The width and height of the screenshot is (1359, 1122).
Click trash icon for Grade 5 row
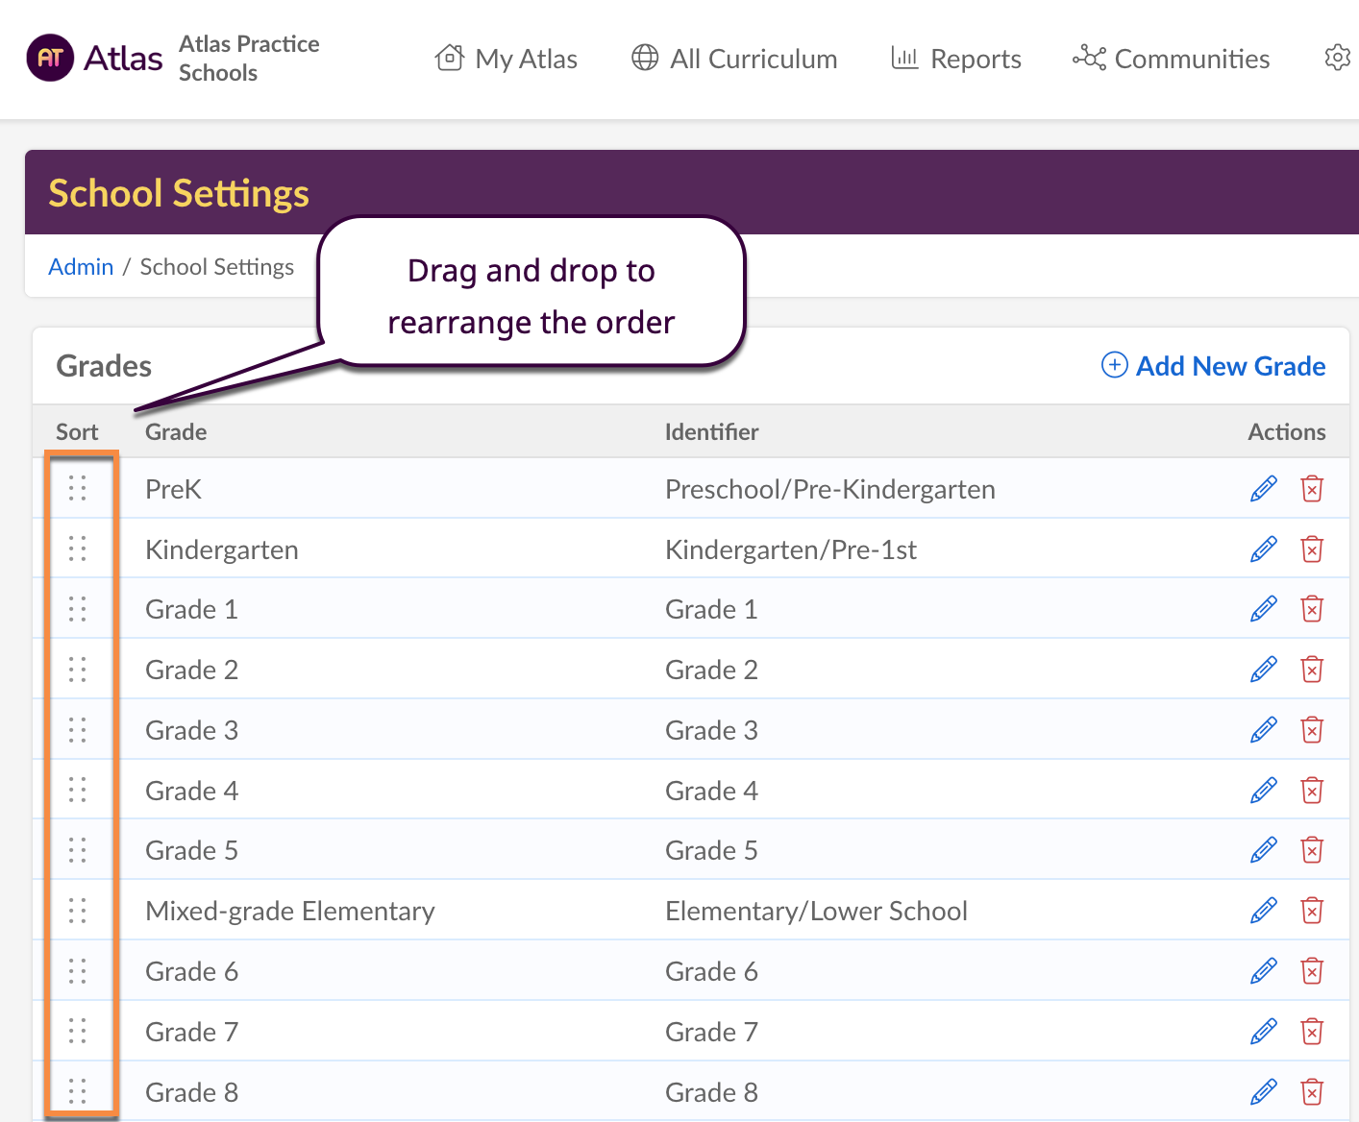pos(1312,850)
